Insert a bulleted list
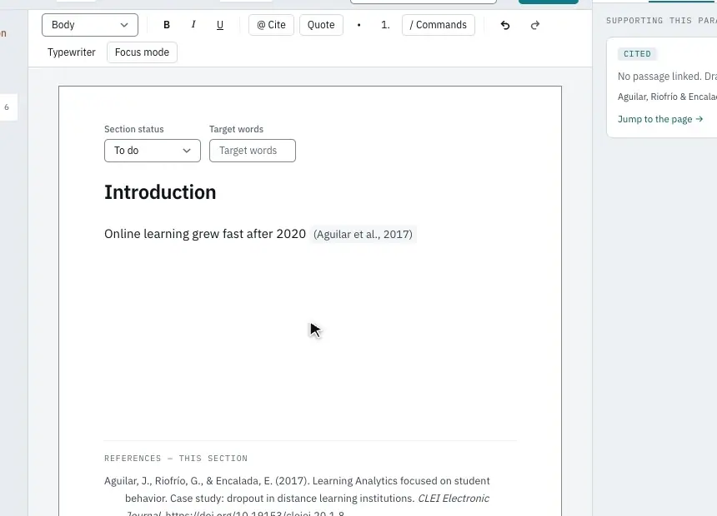 coord(359,25)
